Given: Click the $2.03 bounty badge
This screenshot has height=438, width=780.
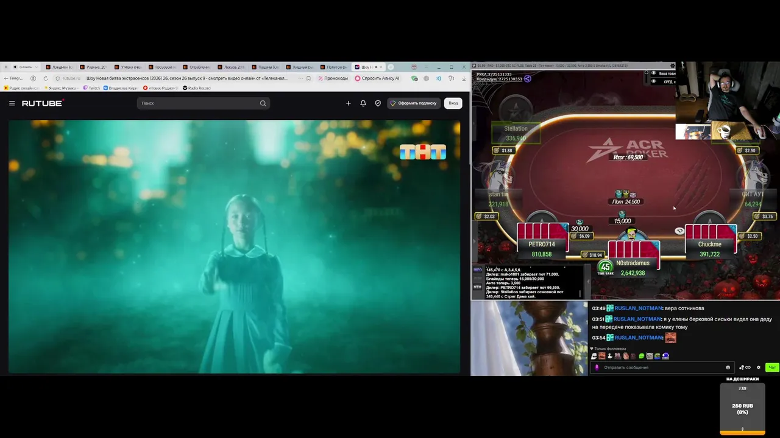Looking at the screenshot, I should tap(486, 217).
